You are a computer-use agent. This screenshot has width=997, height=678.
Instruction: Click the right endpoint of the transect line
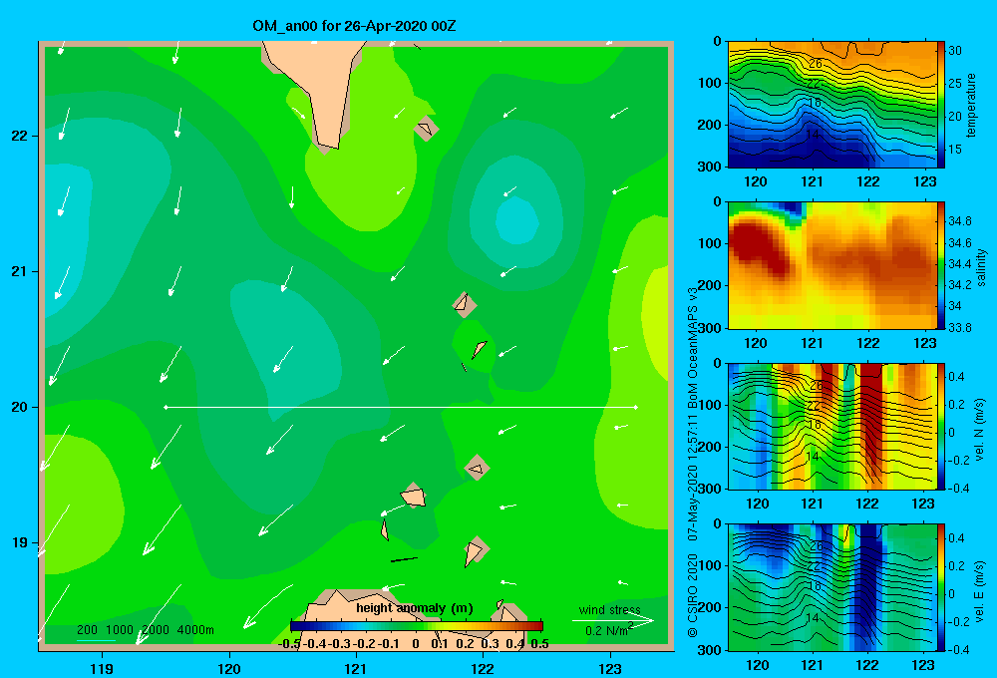point(636,407)
